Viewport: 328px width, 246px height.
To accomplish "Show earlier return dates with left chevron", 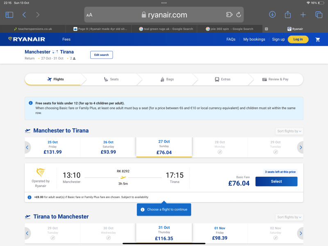I will tap(27, 233).
